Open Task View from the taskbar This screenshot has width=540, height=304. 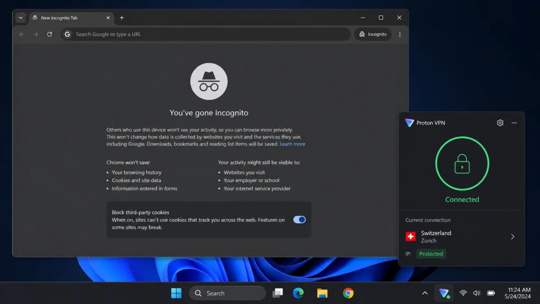[x=278, y=293]
